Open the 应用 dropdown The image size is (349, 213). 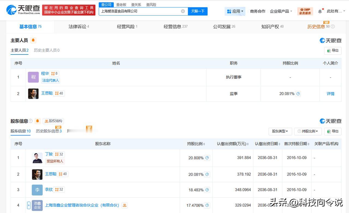pos(235,11)
